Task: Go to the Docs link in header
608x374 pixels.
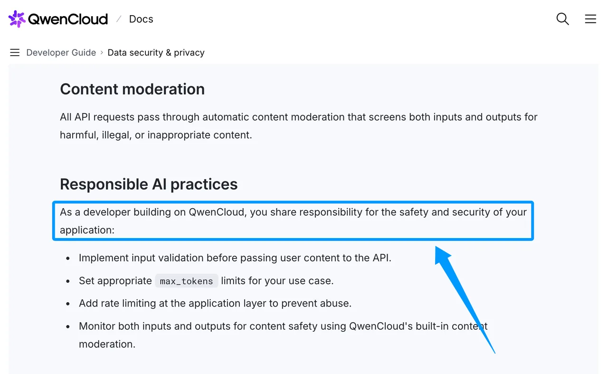Action: tap(141, 19)
